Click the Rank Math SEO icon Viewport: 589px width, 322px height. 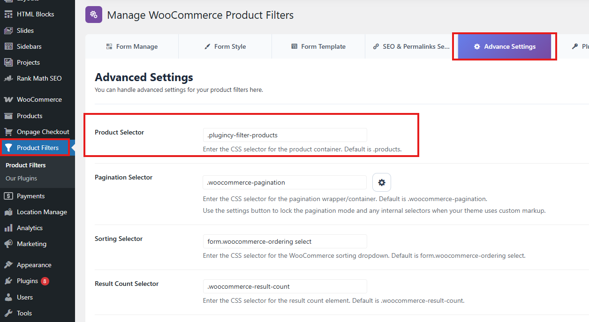point(8,78)
